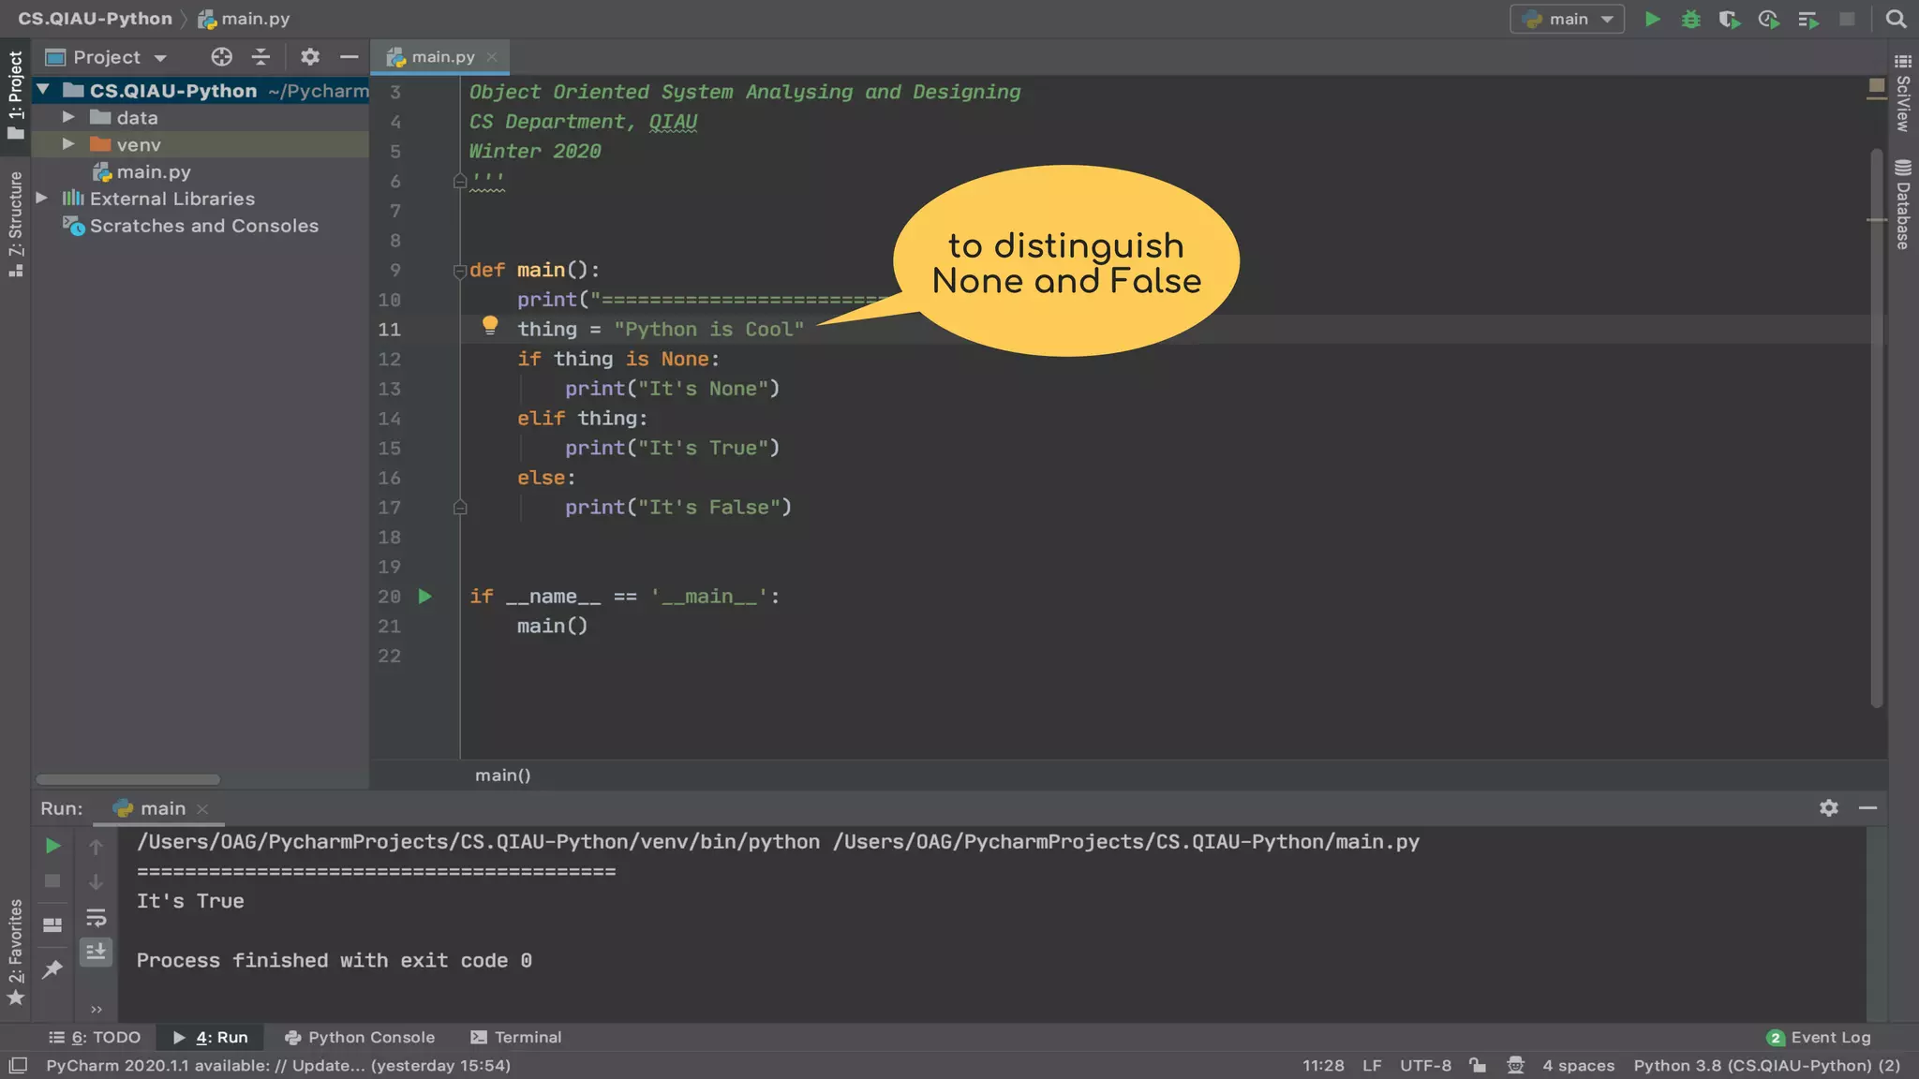
Task: Click the Locate file crosshair icon in Project panel
Action: click(x=221, y=57)
